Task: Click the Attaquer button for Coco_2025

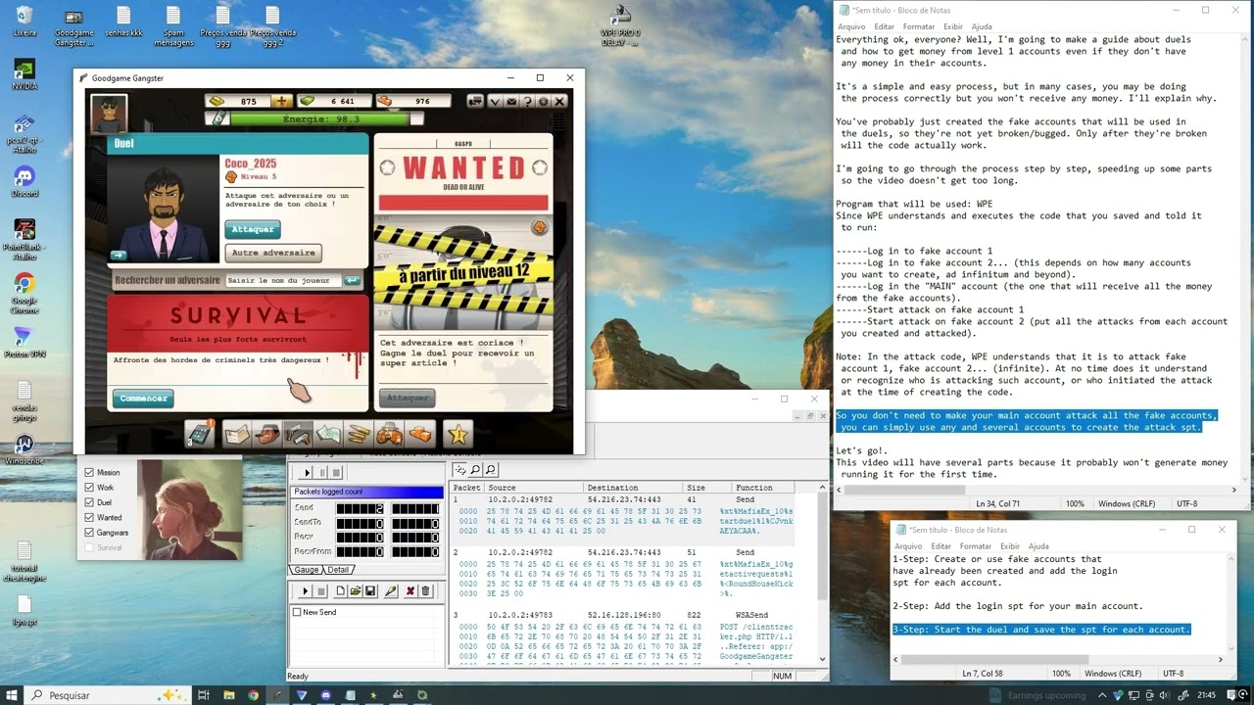Action: pyautogui.click(x=252, y=229)
